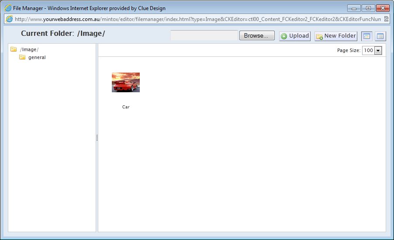This screenshot has height=240, width=394.
Task: Switch to thumbnail grid view
Action: click(366, 36)
